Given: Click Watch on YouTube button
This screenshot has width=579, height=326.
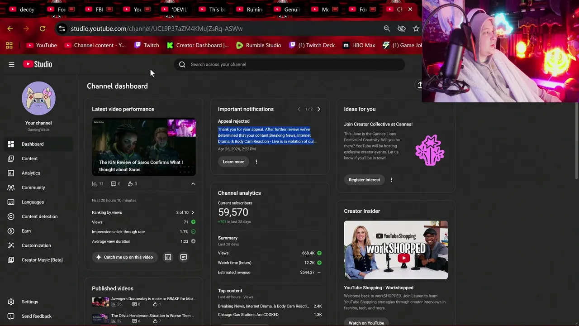Looking at the screenshot, I should click(366, 323).
